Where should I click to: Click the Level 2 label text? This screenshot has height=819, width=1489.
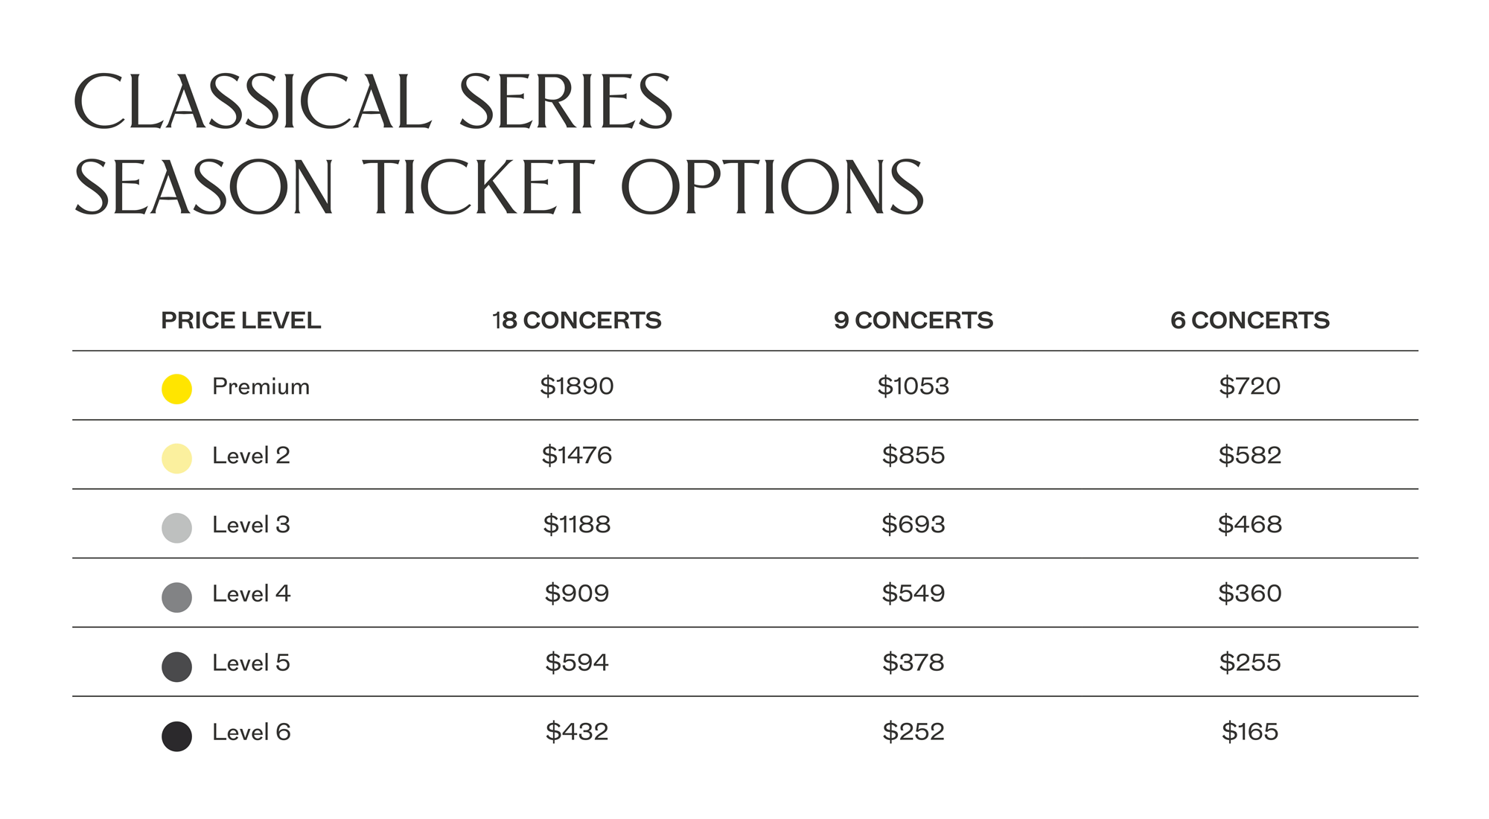(251, 456)
